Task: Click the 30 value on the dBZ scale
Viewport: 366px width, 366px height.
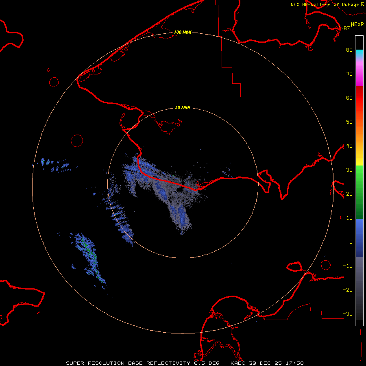Action: tap(349, 170)
